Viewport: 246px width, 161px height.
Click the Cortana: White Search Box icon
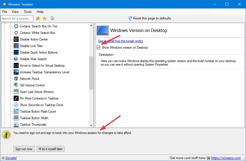click(16, 33)
